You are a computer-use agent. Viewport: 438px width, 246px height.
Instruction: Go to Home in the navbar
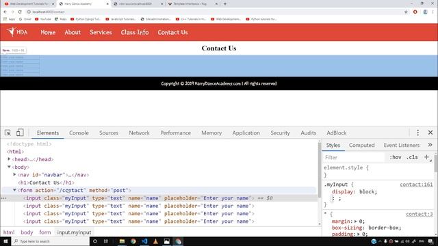(48, 32)
